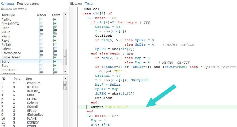Switch to the Команды tab
The image size is (237, 127).
pyautogui.click(x=7, y=3)
